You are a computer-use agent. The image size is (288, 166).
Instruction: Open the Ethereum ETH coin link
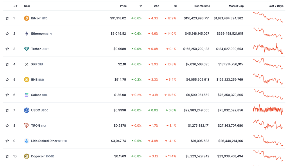tap(41, 33)
